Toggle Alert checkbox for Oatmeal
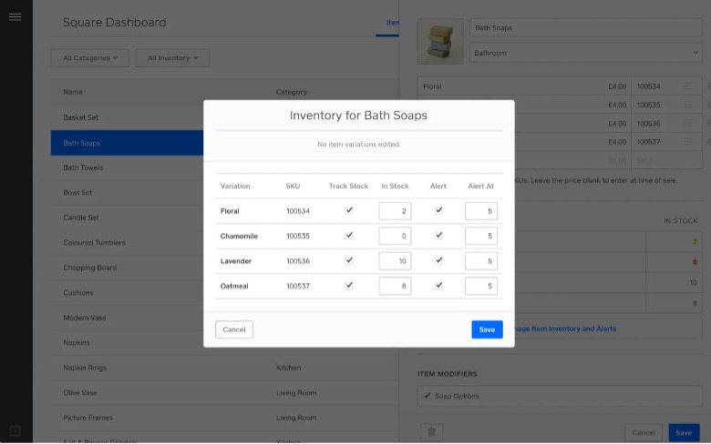The width and height of the screenshot is (711, 444). tap(438, 285)
